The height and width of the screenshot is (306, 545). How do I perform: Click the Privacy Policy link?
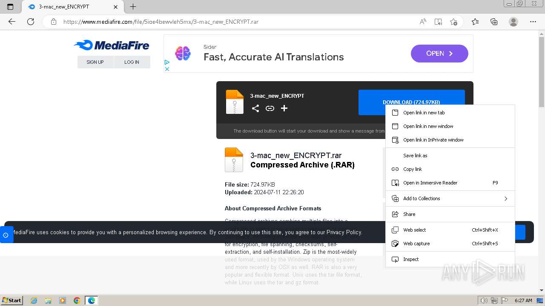[x=344, y=232]
